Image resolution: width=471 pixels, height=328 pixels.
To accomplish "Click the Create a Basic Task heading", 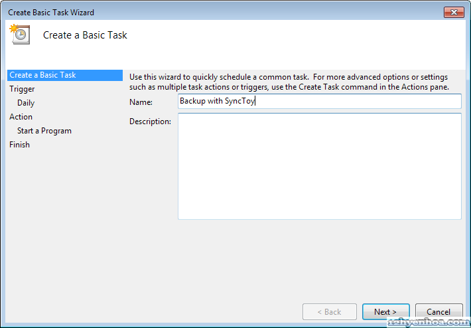I will [85, 35].
